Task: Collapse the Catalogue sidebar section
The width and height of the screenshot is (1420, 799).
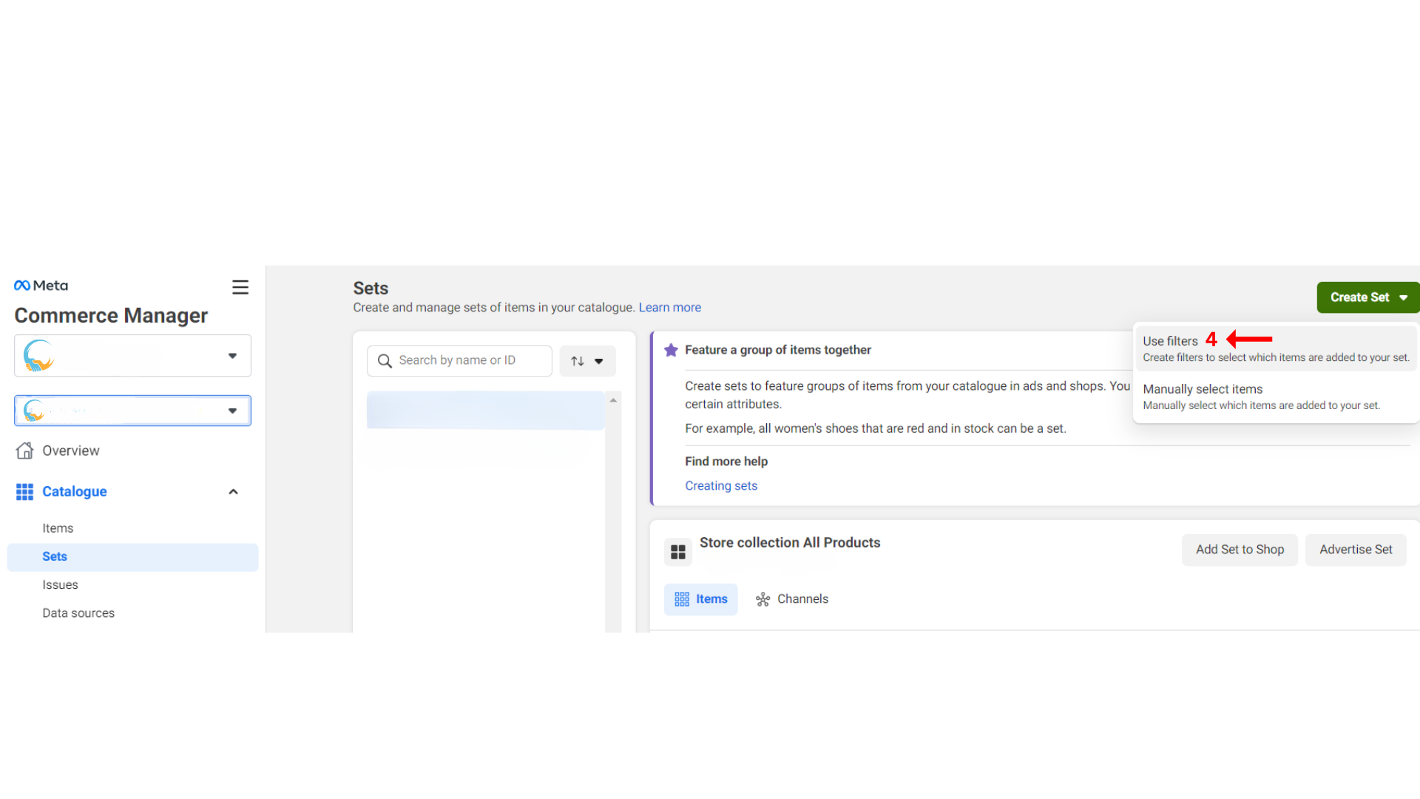Action: (x=233, y=491)
